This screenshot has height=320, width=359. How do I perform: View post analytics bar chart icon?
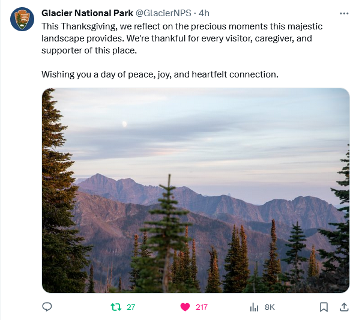pyautogui.click(x=254, y=307)
